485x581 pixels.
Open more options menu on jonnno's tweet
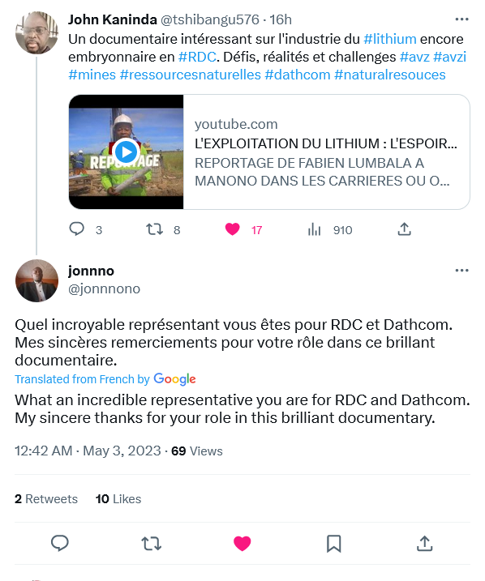[x=461, y=271]
